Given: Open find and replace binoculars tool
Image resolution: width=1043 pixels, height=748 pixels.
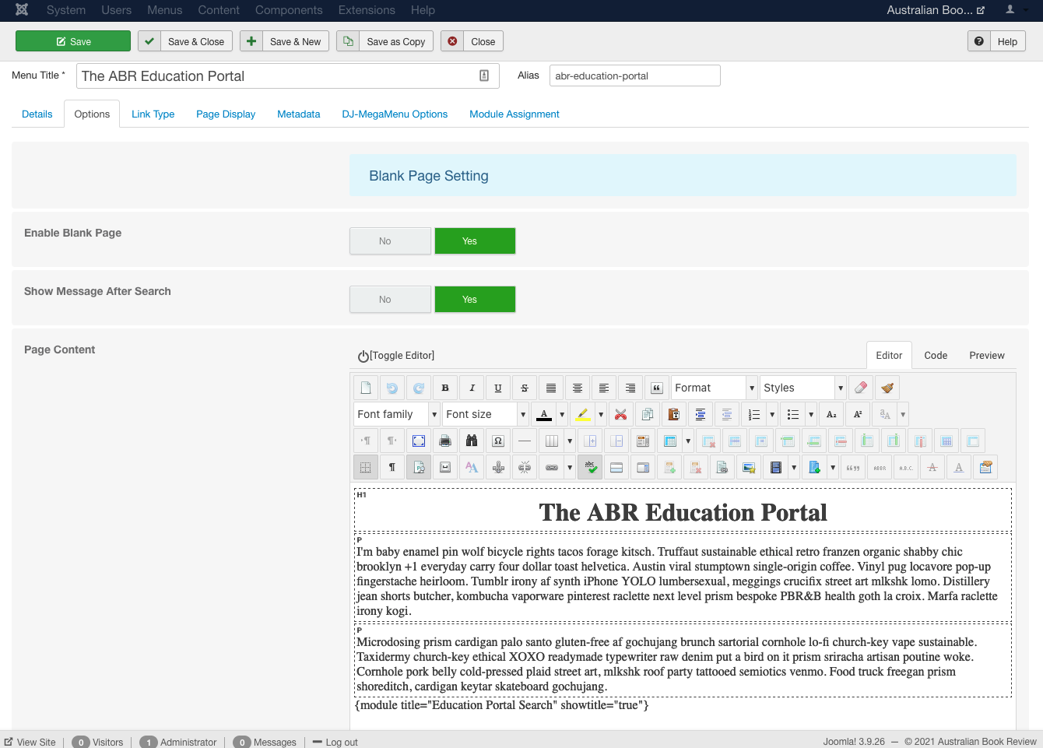Looking at the screenshot, I should [472, 441].
